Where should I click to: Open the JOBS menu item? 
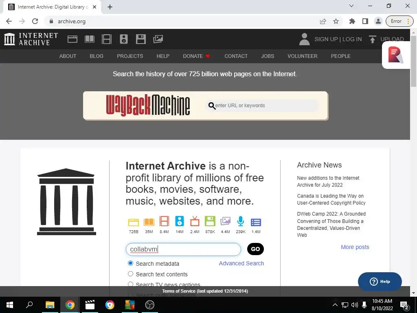[x=267, y=56]
